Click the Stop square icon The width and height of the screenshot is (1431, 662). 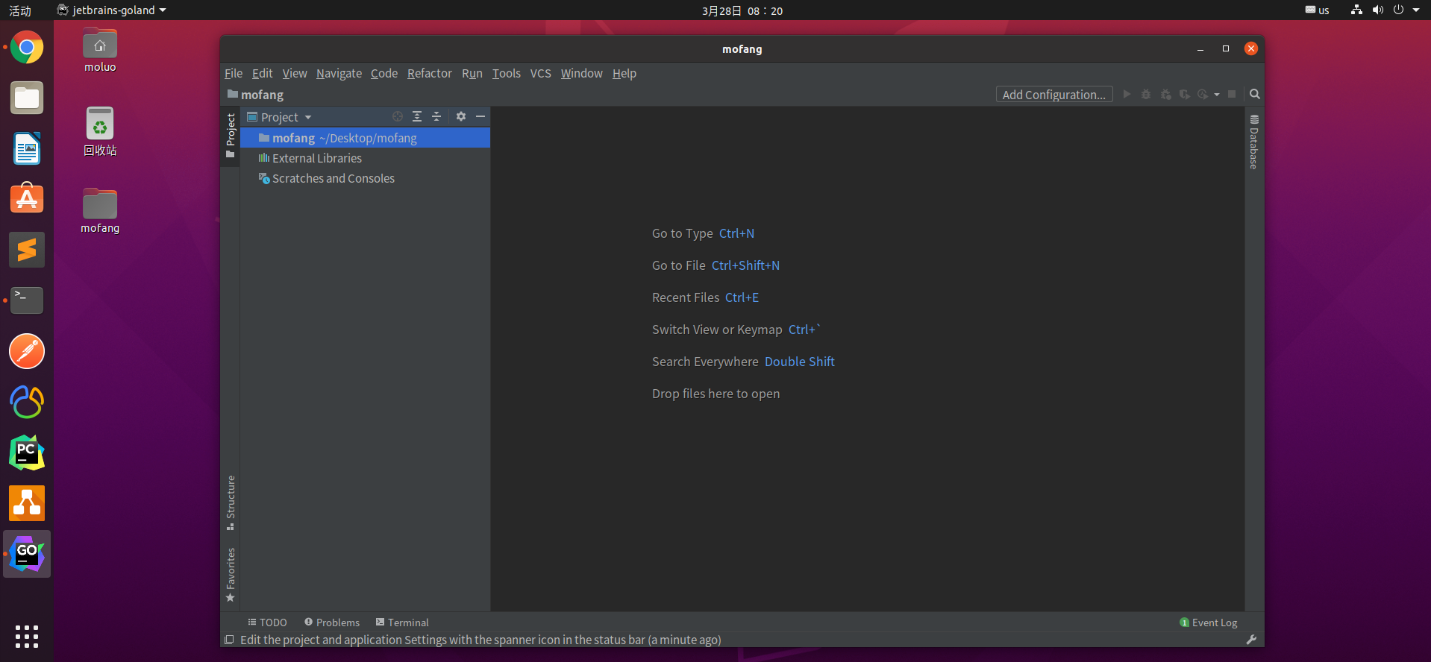pos(1232,95)
